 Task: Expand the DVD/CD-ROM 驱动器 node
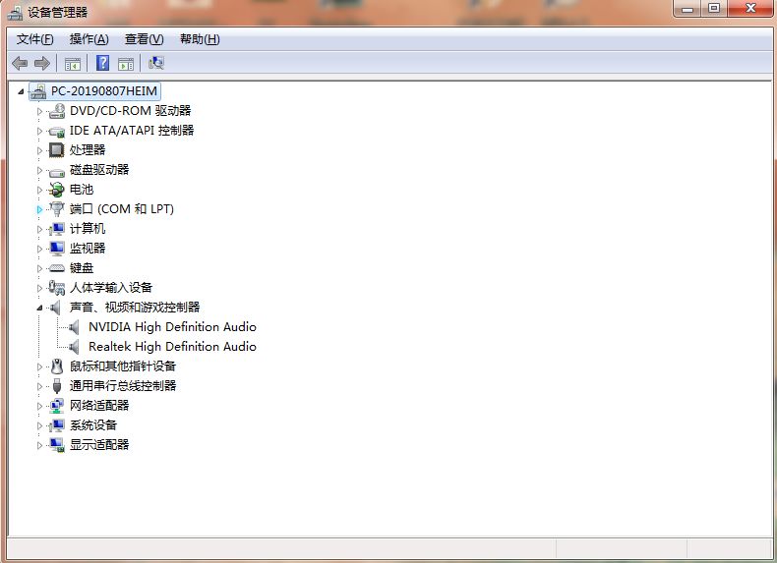pos(39,111)
